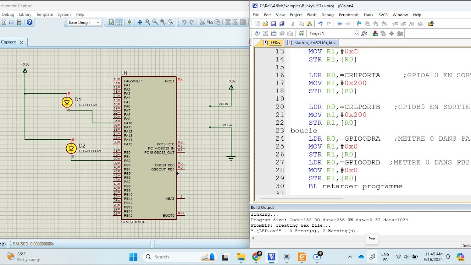Screen dimensions: 471x265
Task: Open File Explorer from taskbar
Action: point(241,257)
